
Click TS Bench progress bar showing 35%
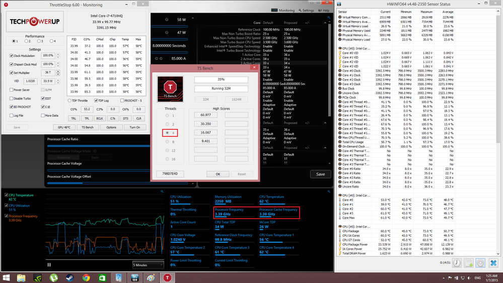tap(221, 79)
